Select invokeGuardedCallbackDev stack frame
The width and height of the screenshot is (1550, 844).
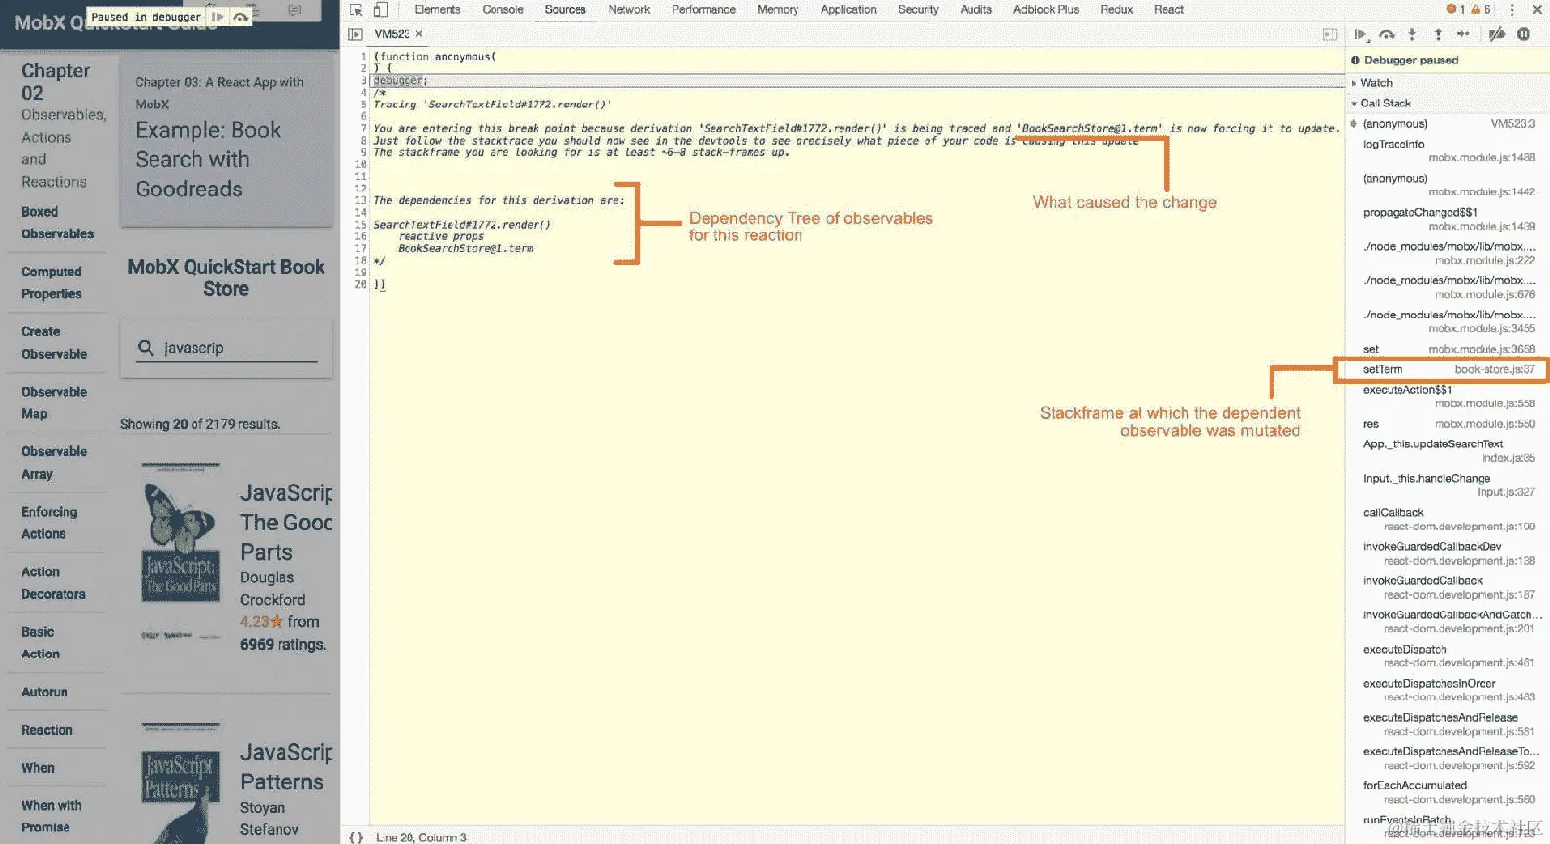point(1444,554)
